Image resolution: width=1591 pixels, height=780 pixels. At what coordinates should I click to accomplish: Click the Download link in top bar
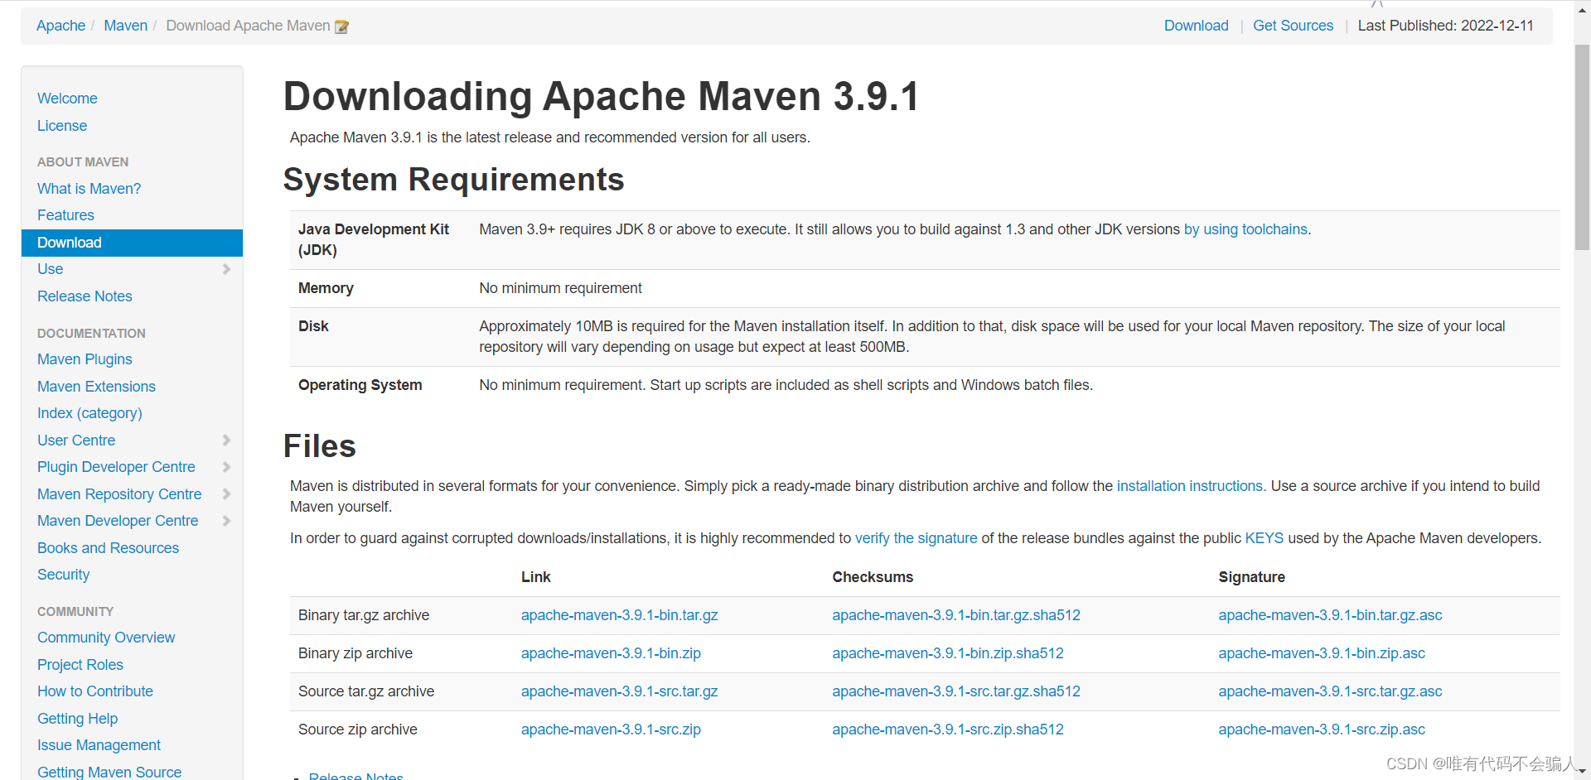click(x=1196, y=26)
